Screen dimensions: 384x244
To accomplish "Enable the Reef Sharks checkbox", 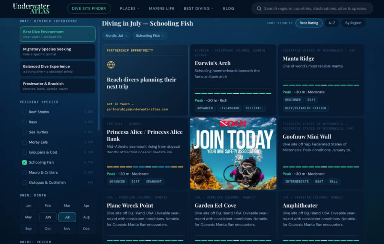I will [24, 112].
